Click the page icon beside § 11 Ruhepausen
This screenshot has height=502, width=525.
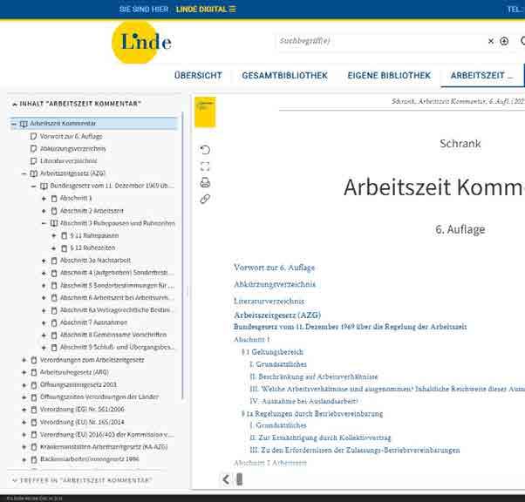[65, 236]
